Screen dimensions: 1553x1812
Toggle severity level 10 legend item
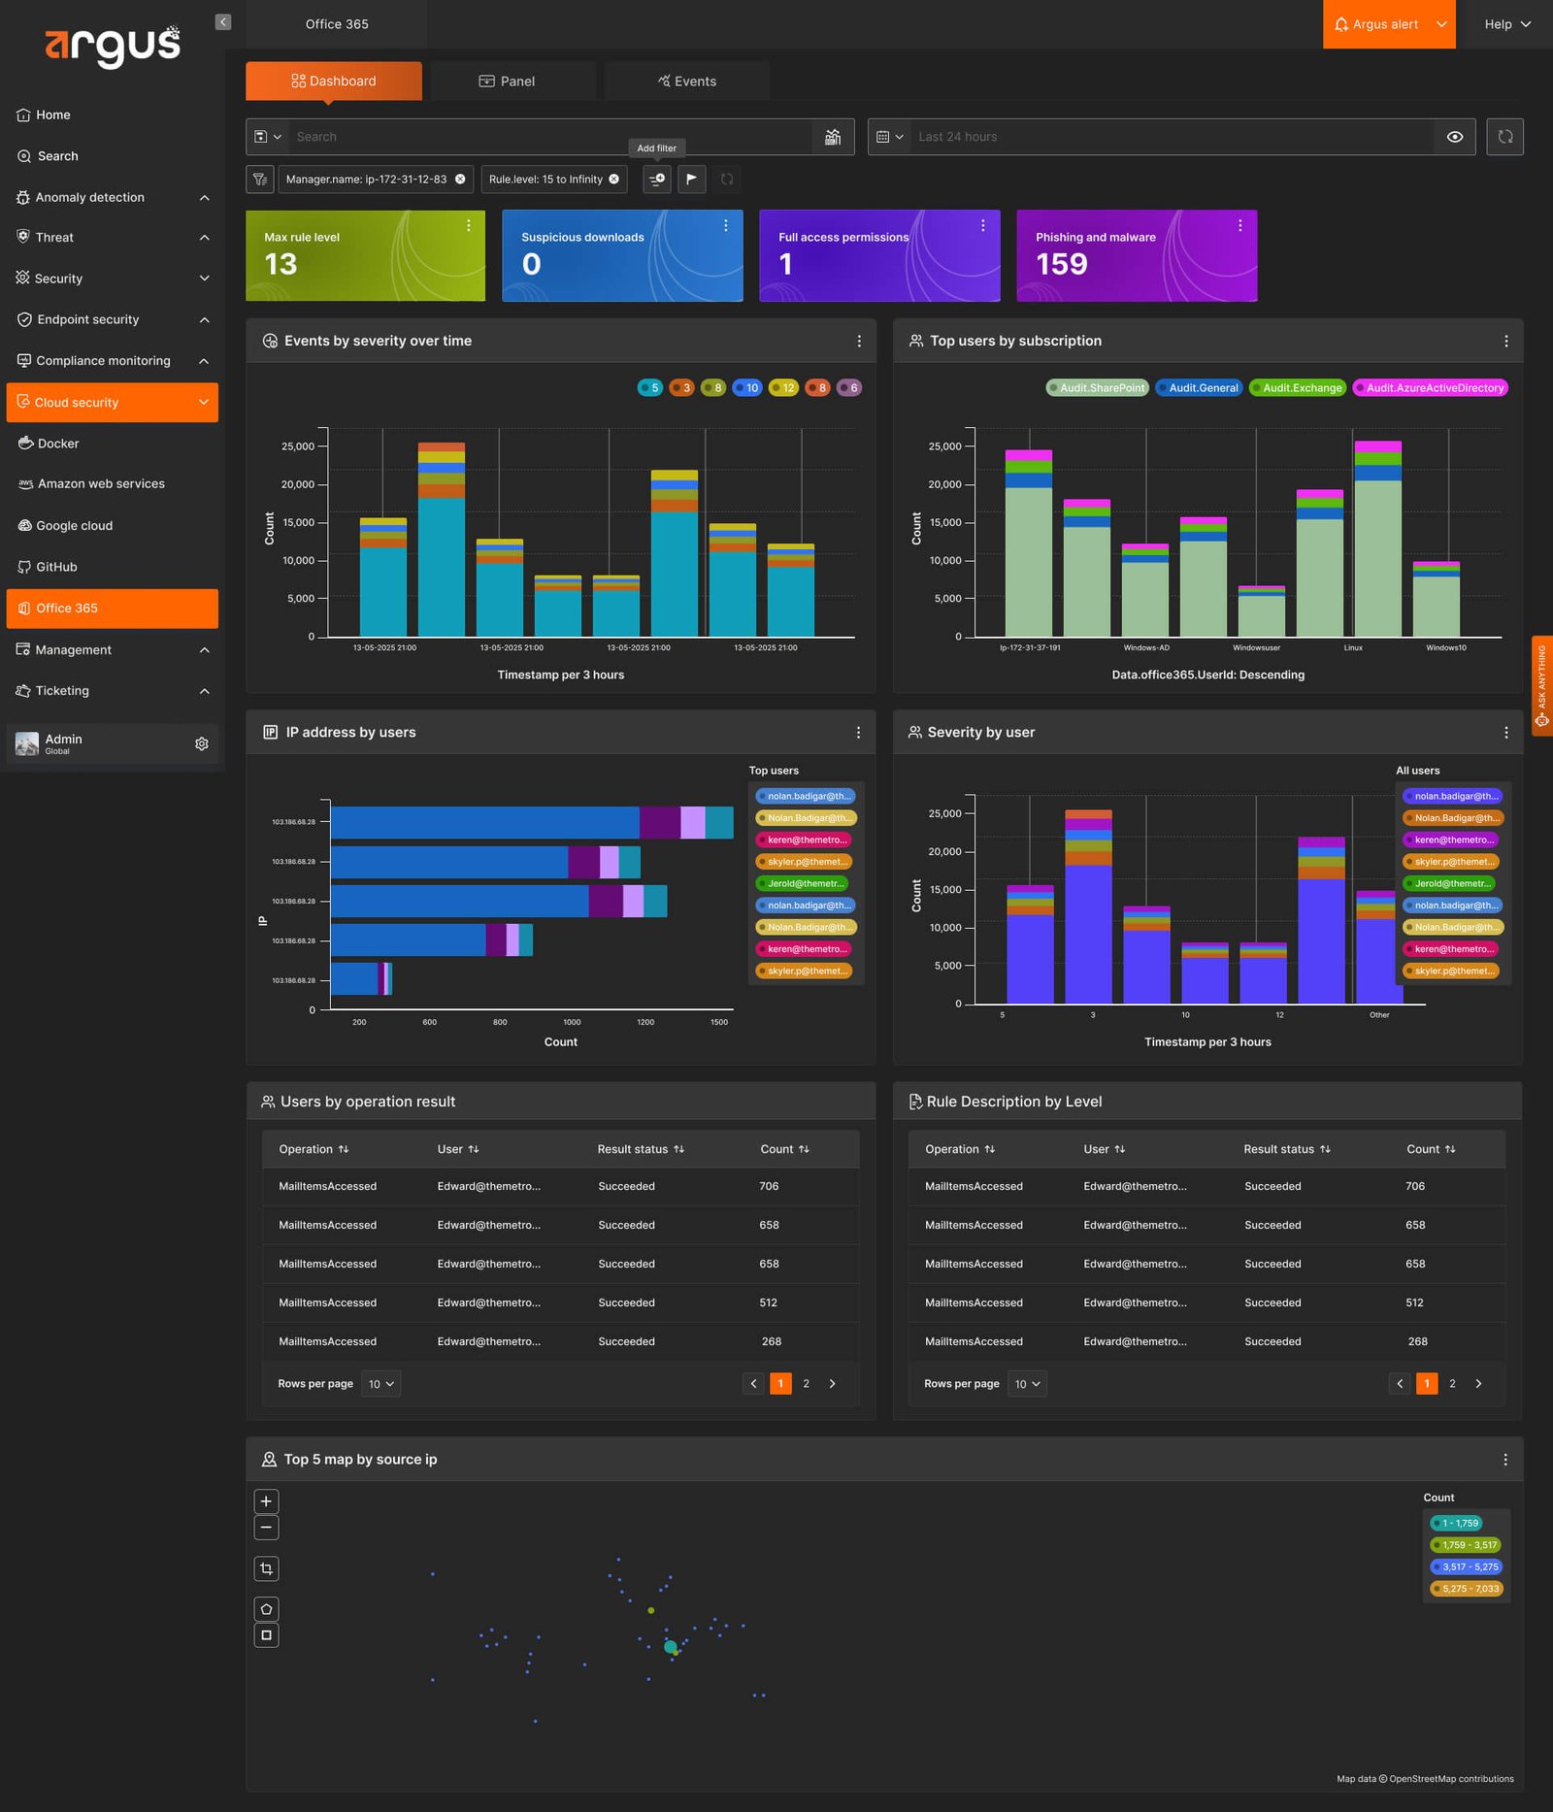click(746, 388)
